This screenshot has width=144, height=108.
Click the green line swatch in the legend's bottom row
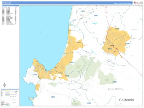click(x=7, y=106)
